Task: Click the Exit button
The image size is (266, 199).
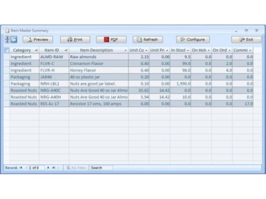Action: (x=246, y=40)
